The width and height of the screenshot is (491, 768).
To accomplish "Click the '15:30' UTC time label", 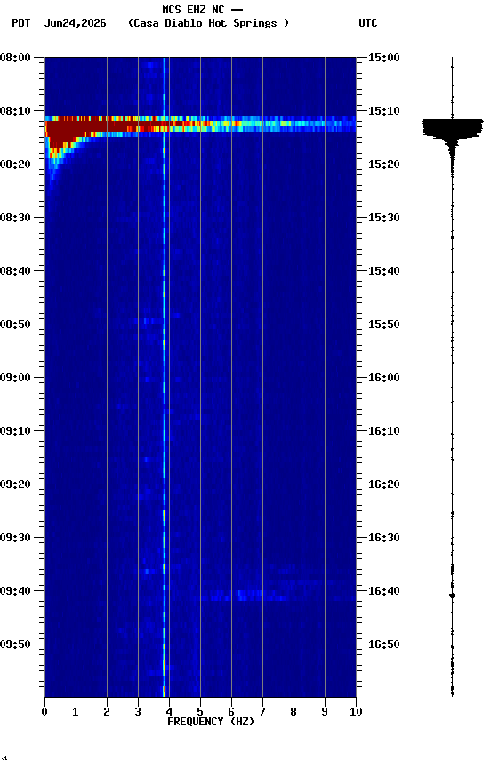I will click(384, 218).
